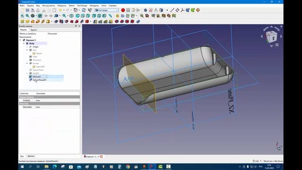
Task: Expand the Pad001 node
Action: pos(27,74)
